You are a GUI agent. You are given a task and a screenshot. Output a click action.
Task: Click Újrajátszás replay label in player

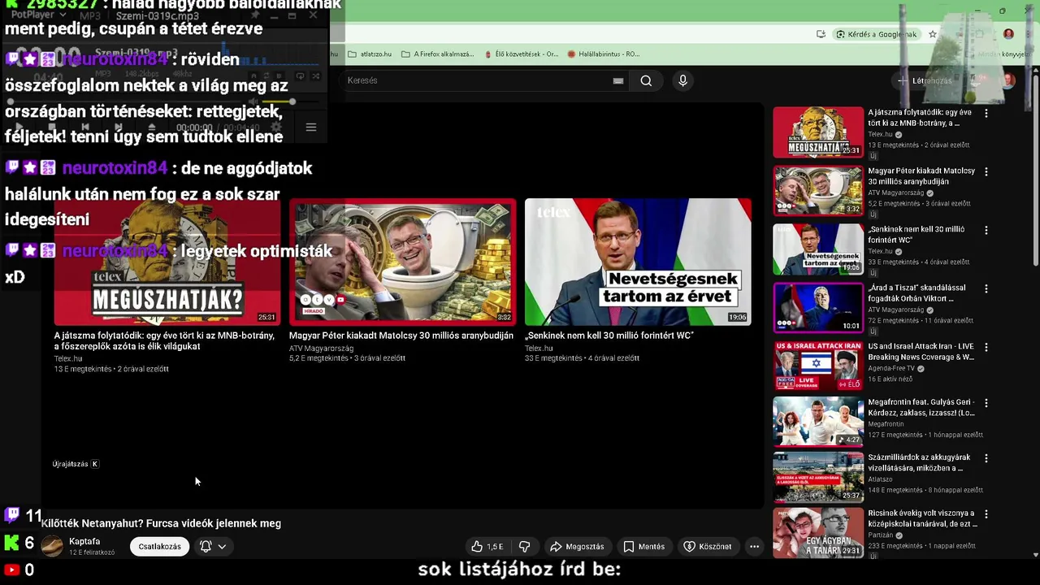click(76, 464)
